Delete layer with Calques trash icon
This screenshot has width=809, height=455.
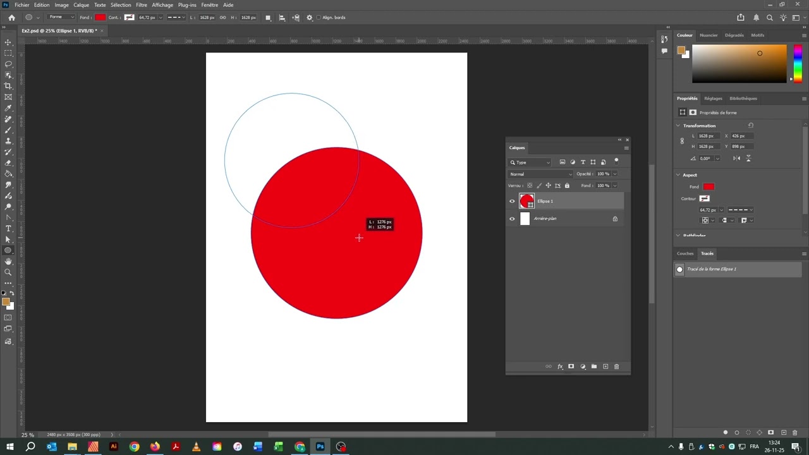617,367
